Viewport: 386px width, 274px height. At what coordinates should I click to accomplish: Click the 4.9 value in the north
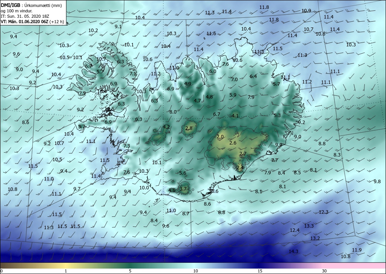[x=188, y=84]
